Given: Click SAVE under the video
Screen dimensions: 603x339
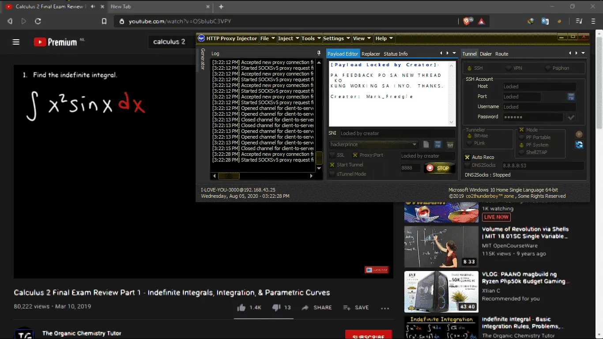Looking at the screenshot, I should [x=356, y=308].
